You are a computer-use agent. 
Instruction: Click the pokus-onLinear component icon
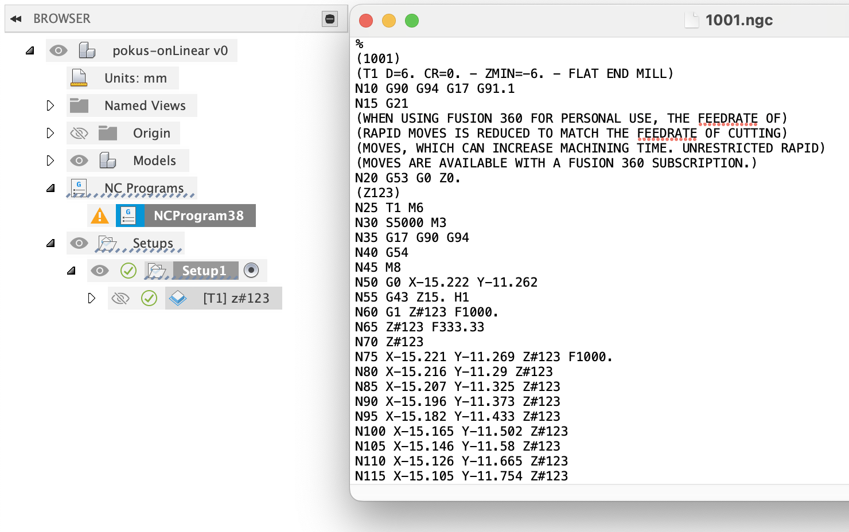click(x=87, y=50)
